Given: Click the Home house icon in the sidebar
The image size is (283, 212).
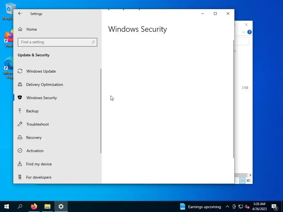Looking at the screenshot, I should coord(20,29).
